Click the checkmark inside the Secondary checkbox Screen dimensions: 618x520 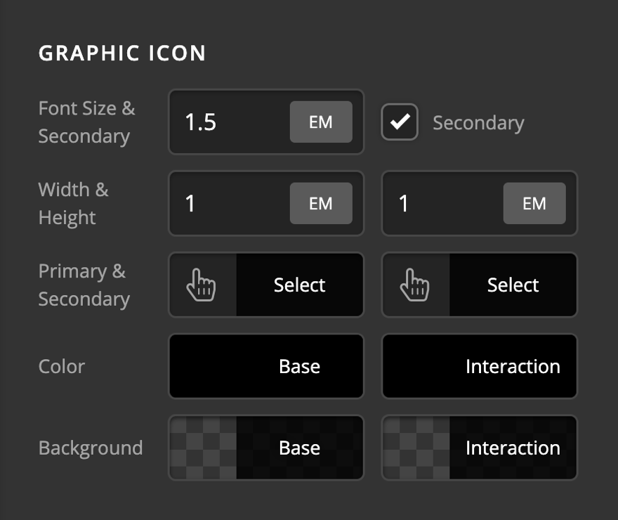[399, 122]
